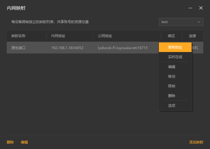Image resolution: width=210 pixels, height=149 pixels.
Task: Click the 连接 column header
Action: click(x=192, y=36)
